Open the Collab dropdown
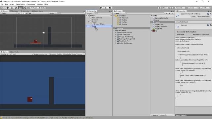The height and width of the screenshot is (119, 212). point(163,8)
